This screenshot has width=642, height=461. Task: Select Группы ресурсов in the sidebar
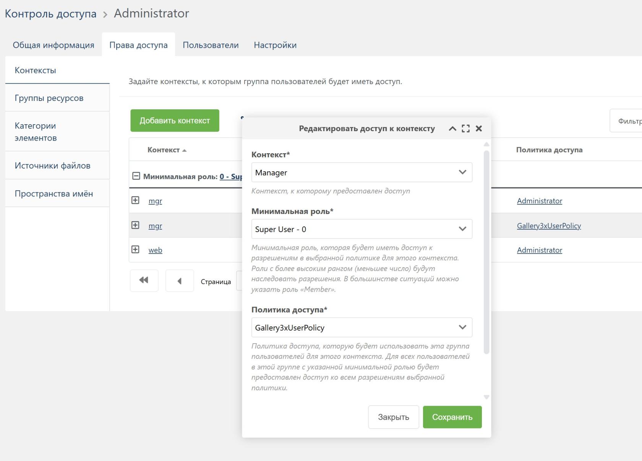(49, 98)
